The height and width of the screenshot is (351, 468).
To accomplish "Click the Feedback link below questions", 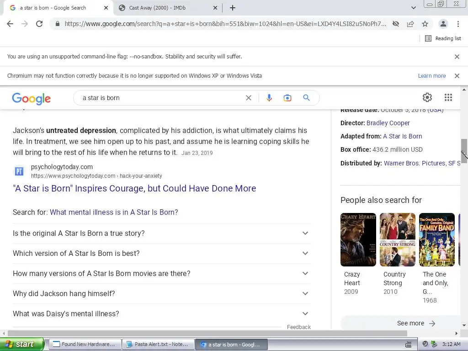I will click(x=298, y=327).
